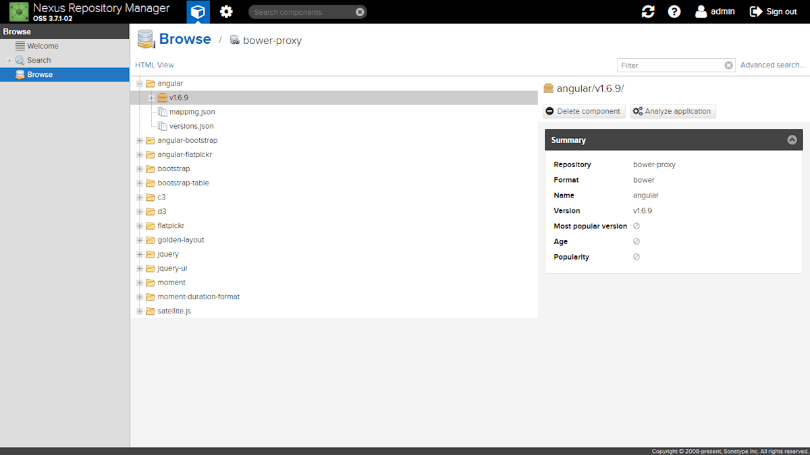Click the mapping.json file icon

click(162, 112)
